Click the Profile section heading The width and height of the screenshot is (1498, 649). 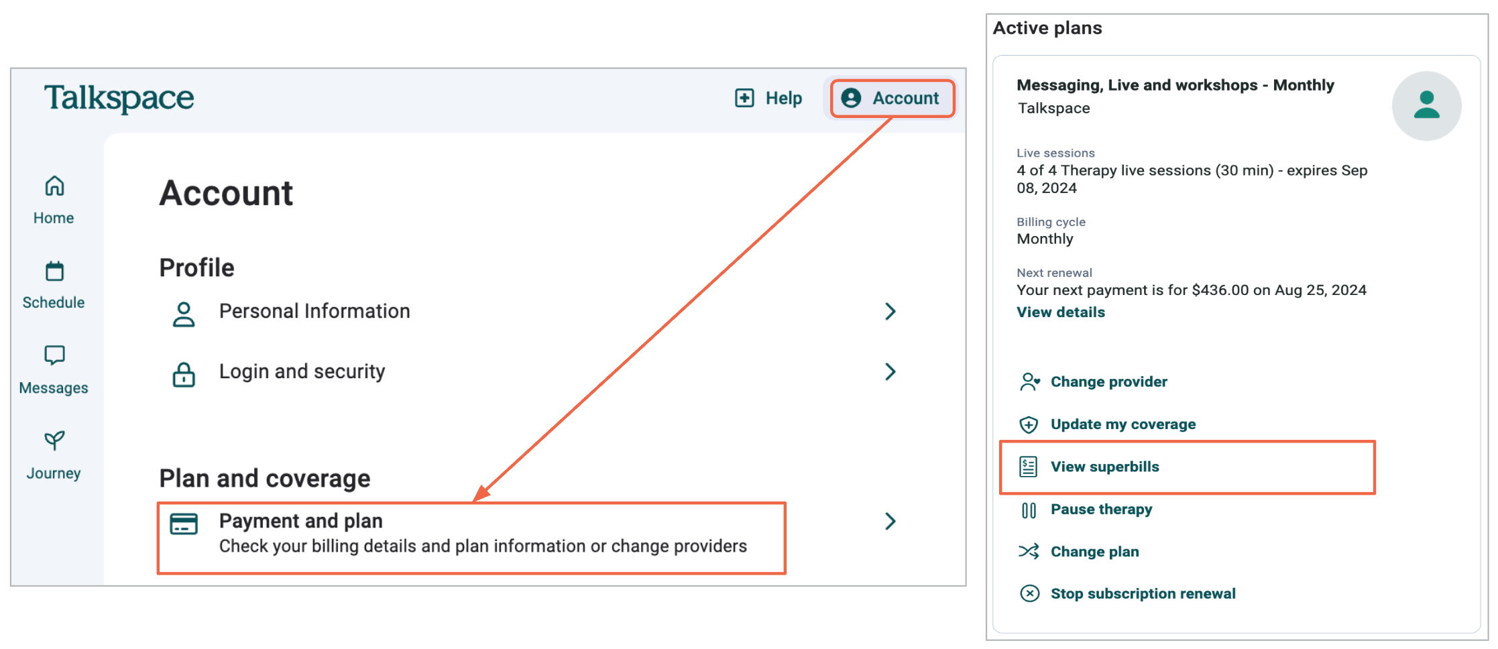(x=196, y=268)
